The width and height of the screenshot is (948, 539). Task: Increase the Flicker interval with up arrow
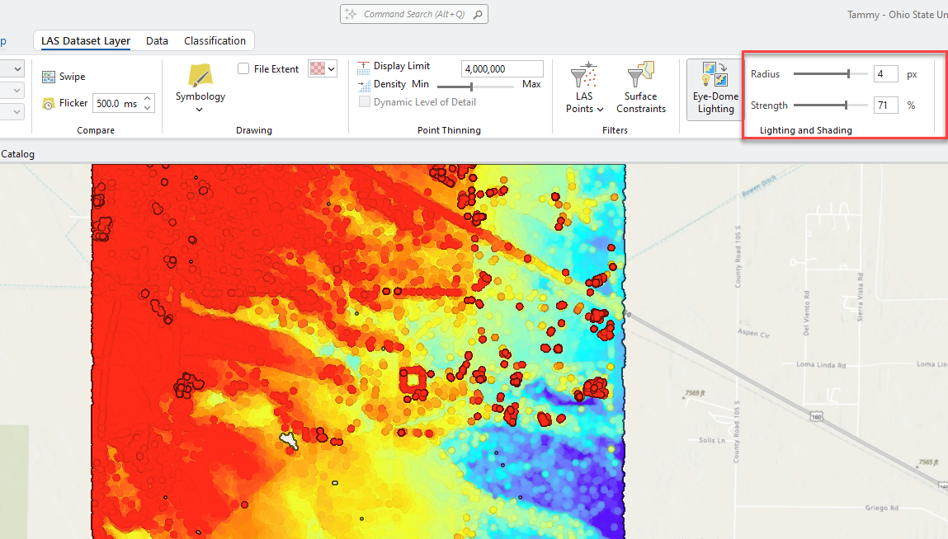[148, 99]
